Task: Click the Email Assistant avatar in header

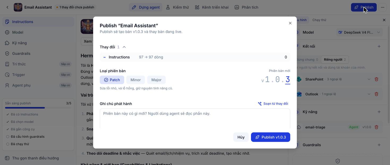Action: coord(18,7)
